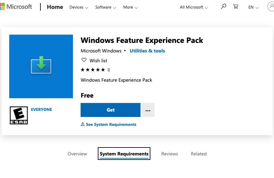Open the All Microsoft dropdown

(194, 7)
